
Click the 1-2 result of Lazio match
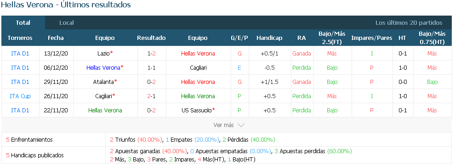click(152, 53)
